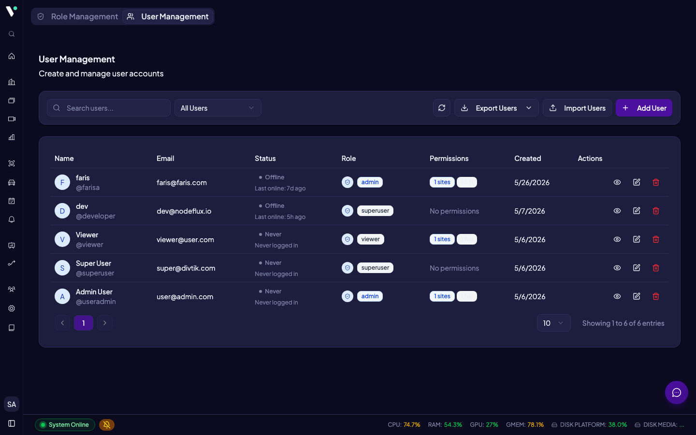Open the home icon in the sidebar
The image size is (696, 435).
[12, 56]
